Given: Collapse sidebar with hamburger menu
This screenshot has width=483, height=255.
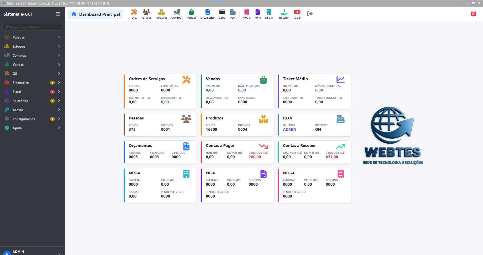Looking at the screenshot, I should pos(58,14).
